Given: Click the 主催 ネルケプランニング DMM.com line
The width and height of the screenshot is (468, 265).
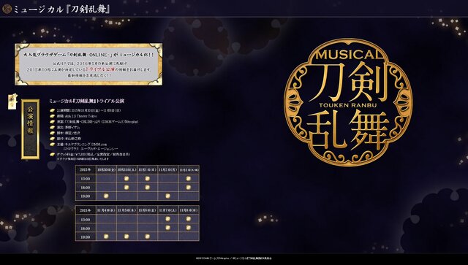Looking at the screenshot, I should click(82, 145).
